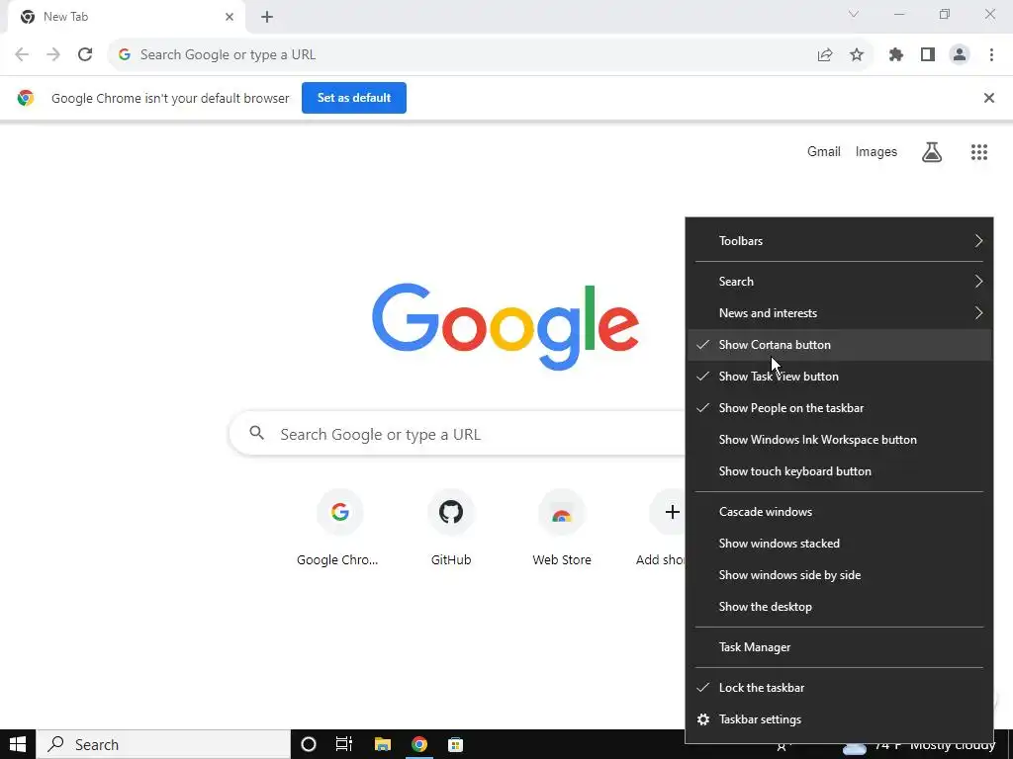
Task: Open the Search Labs flask icon
Action: tap(932, 152)
